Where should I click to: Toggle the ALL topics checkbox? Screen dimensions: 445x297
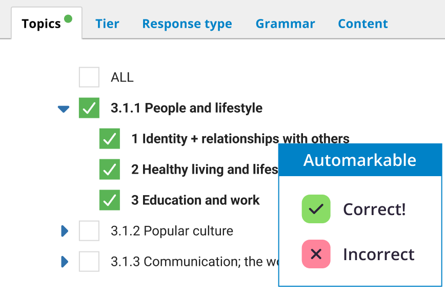(89, 77)
